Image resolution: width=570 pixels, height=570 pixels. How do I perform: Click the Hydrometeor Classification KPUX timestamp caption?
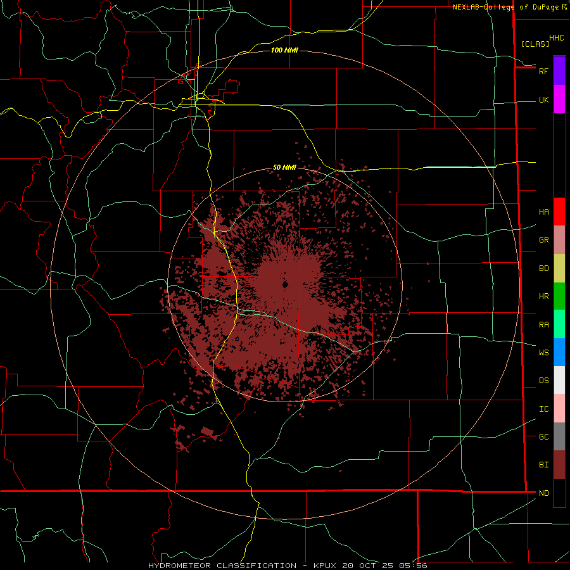[x=288, y=566]
